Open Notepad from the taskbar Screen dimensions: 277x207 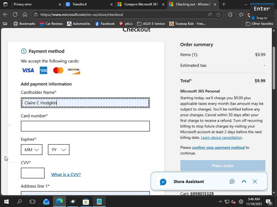[x=99, y=202]
